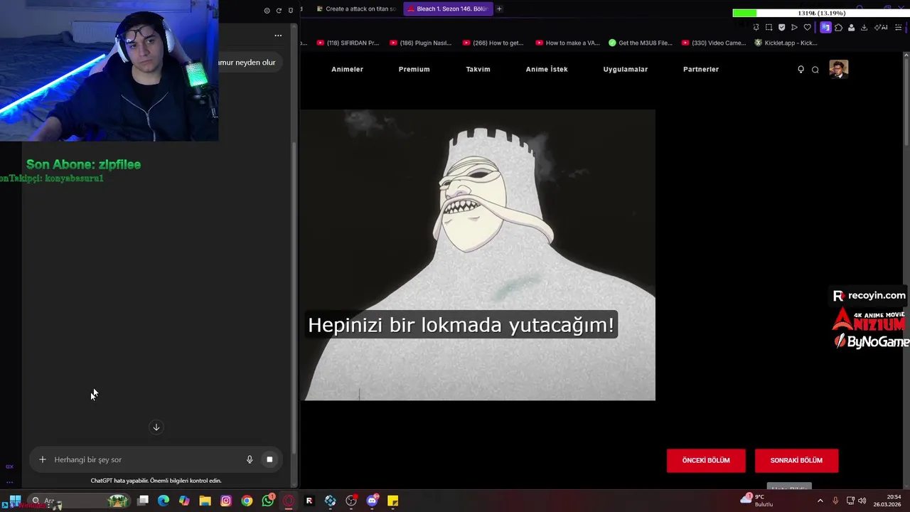Open the weather widget 9°C Bulutlu
The height and width of the screenshot is (512, 910).
click(x=756, y=501)
